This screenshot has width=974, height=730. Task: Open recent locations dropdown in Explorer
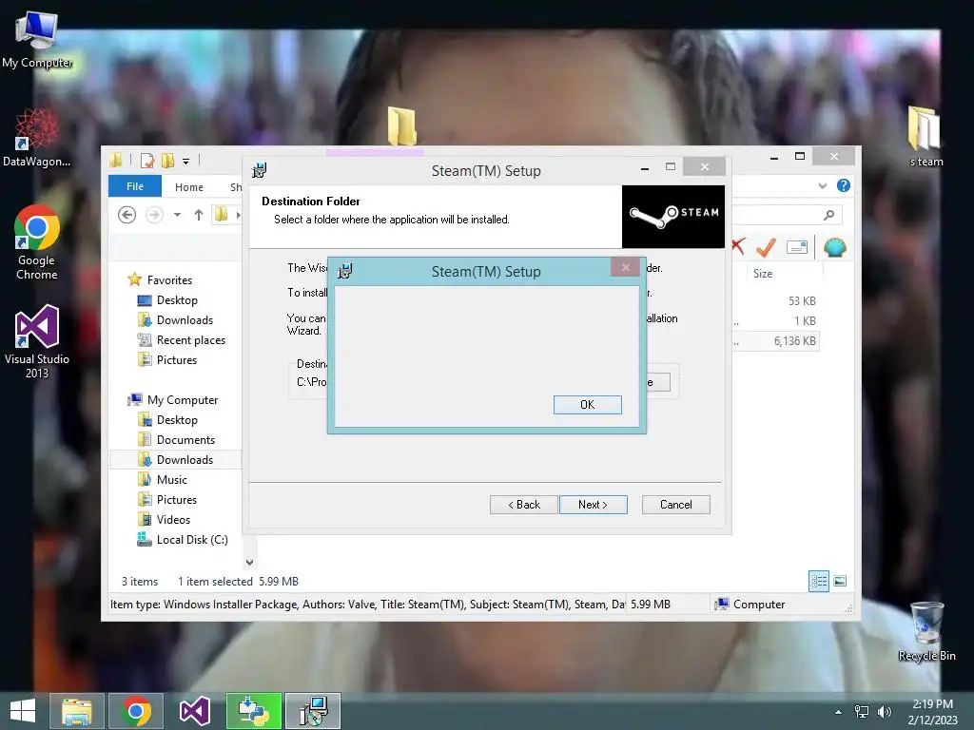pos(177,215)
